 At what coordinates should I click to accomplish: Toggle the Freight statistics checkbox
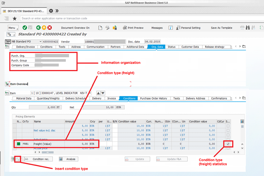(228, 144)
